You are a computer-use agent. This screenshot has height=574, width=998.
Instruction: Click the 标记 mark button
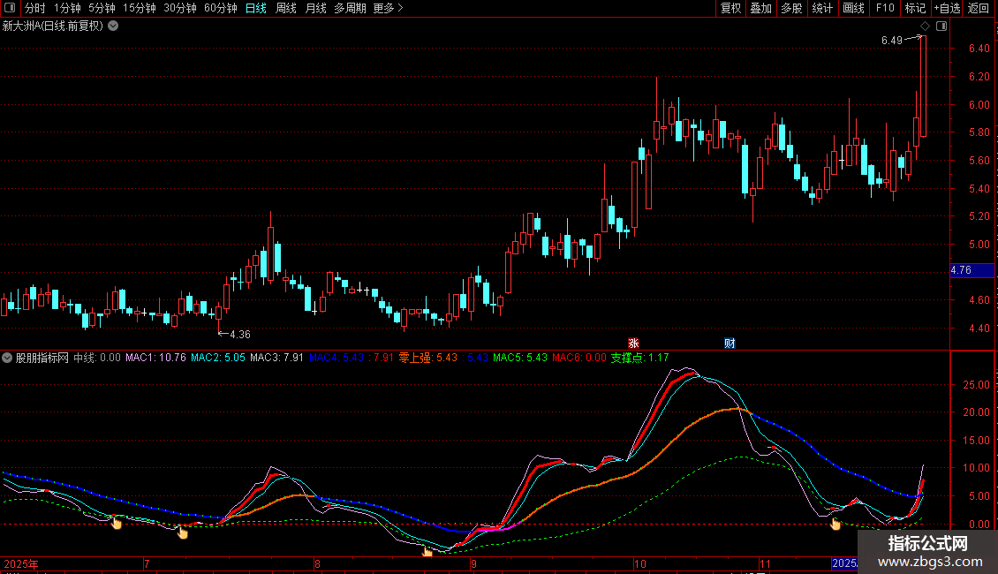915,8
